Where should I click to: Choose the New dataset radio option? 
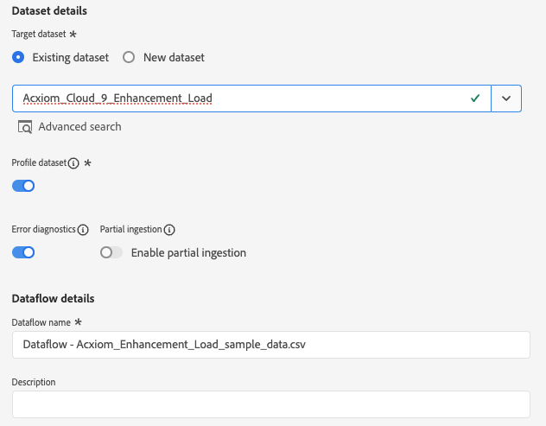pyautogui.click(x=129, y=58)
